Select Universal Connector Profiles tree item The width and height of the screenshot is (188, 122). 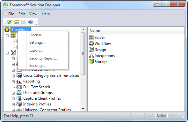[47, 110]
